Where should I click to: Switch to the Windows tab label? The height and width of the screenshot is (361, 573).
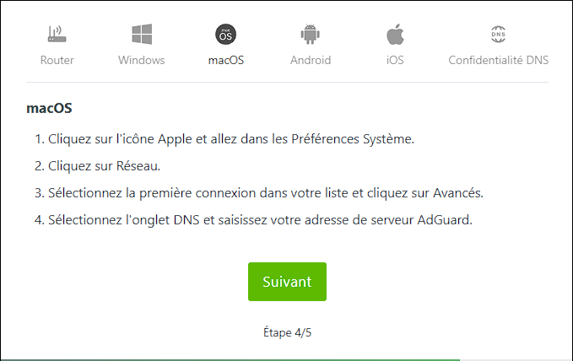[x=142, y=60]
